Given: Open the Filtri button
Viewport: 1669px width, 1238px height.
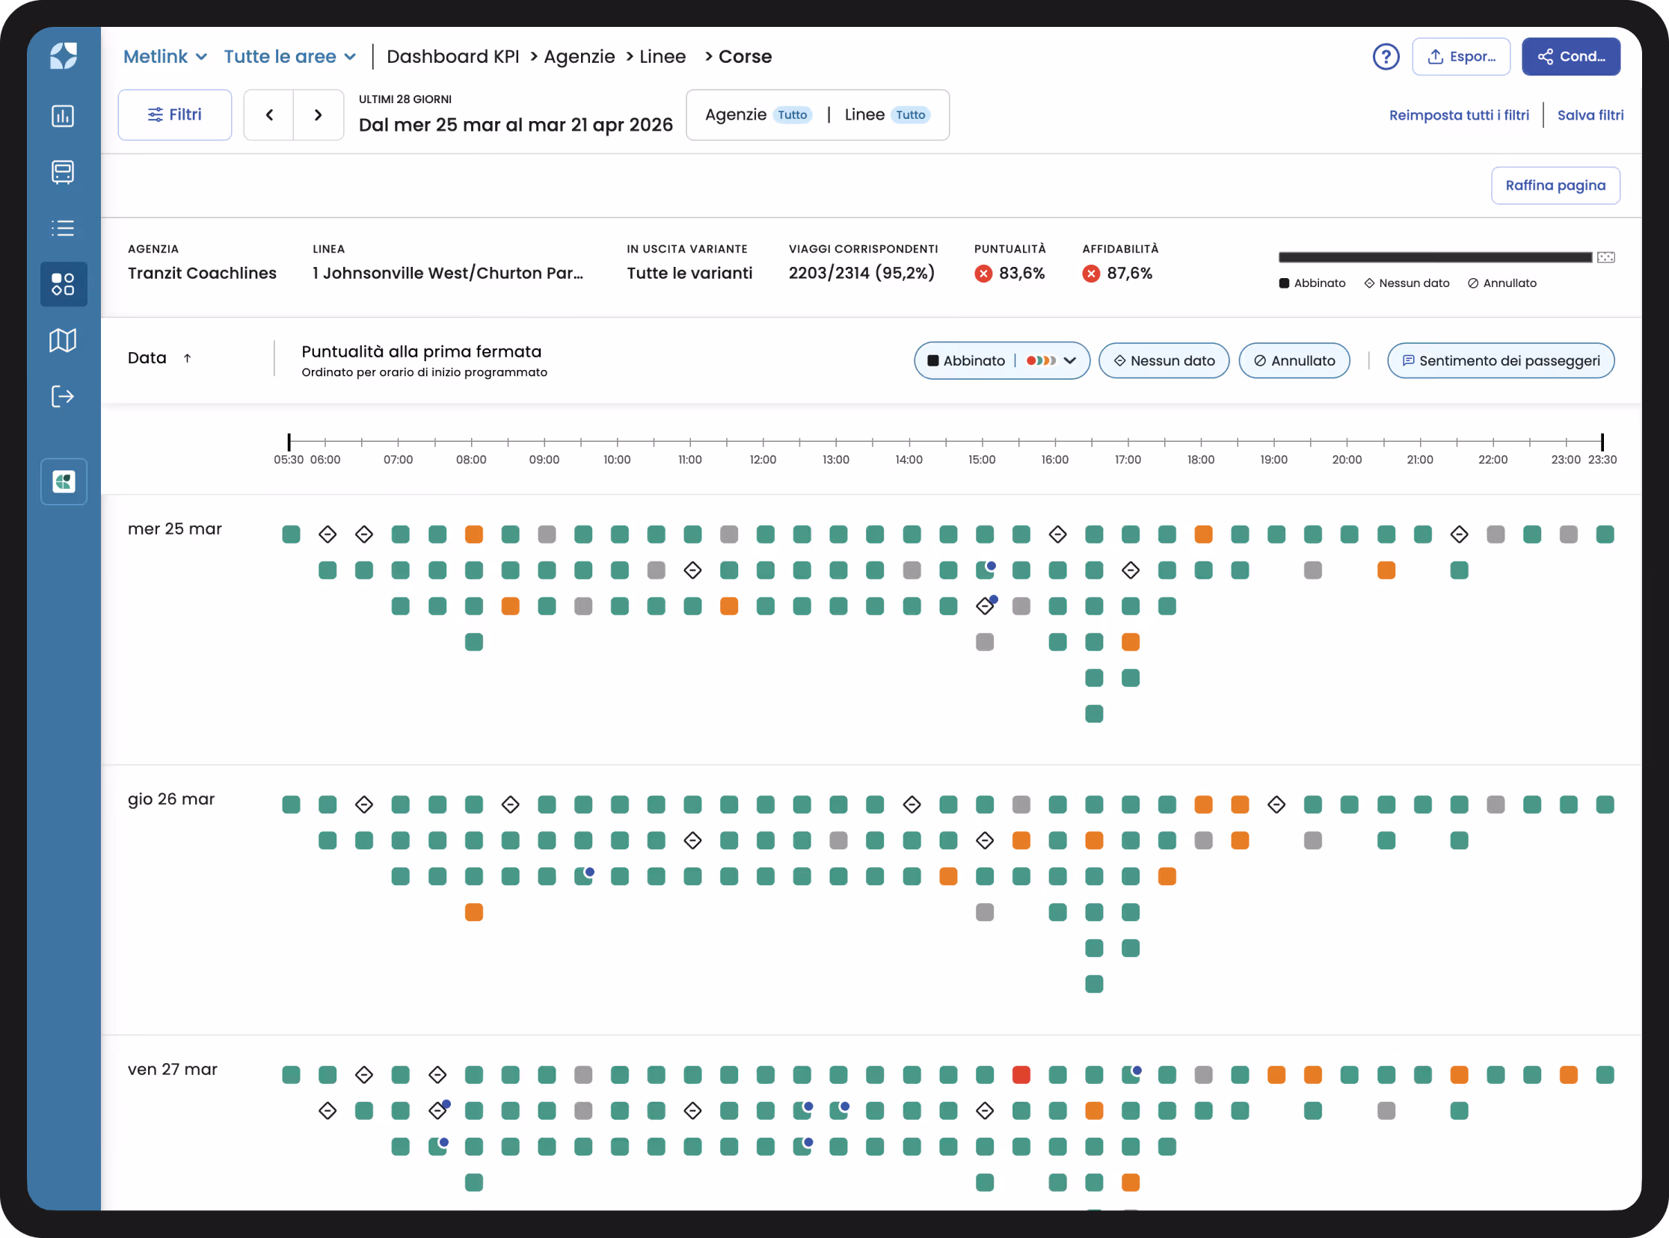Looking at the screenshot, I should 175,114.
